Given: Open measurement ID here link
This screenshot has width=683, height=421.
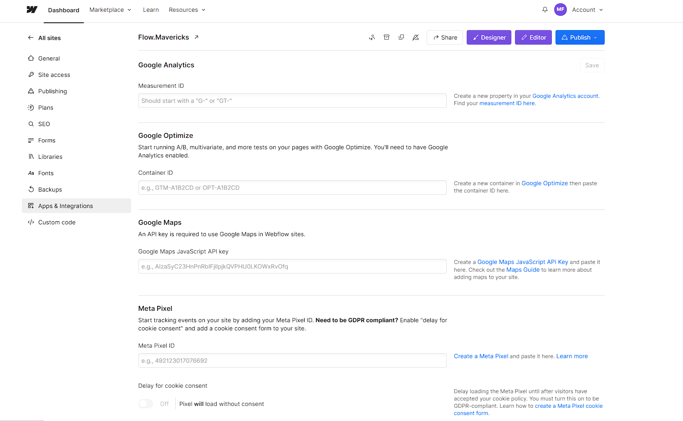Looking at the screenshot, I should point(507,103).
